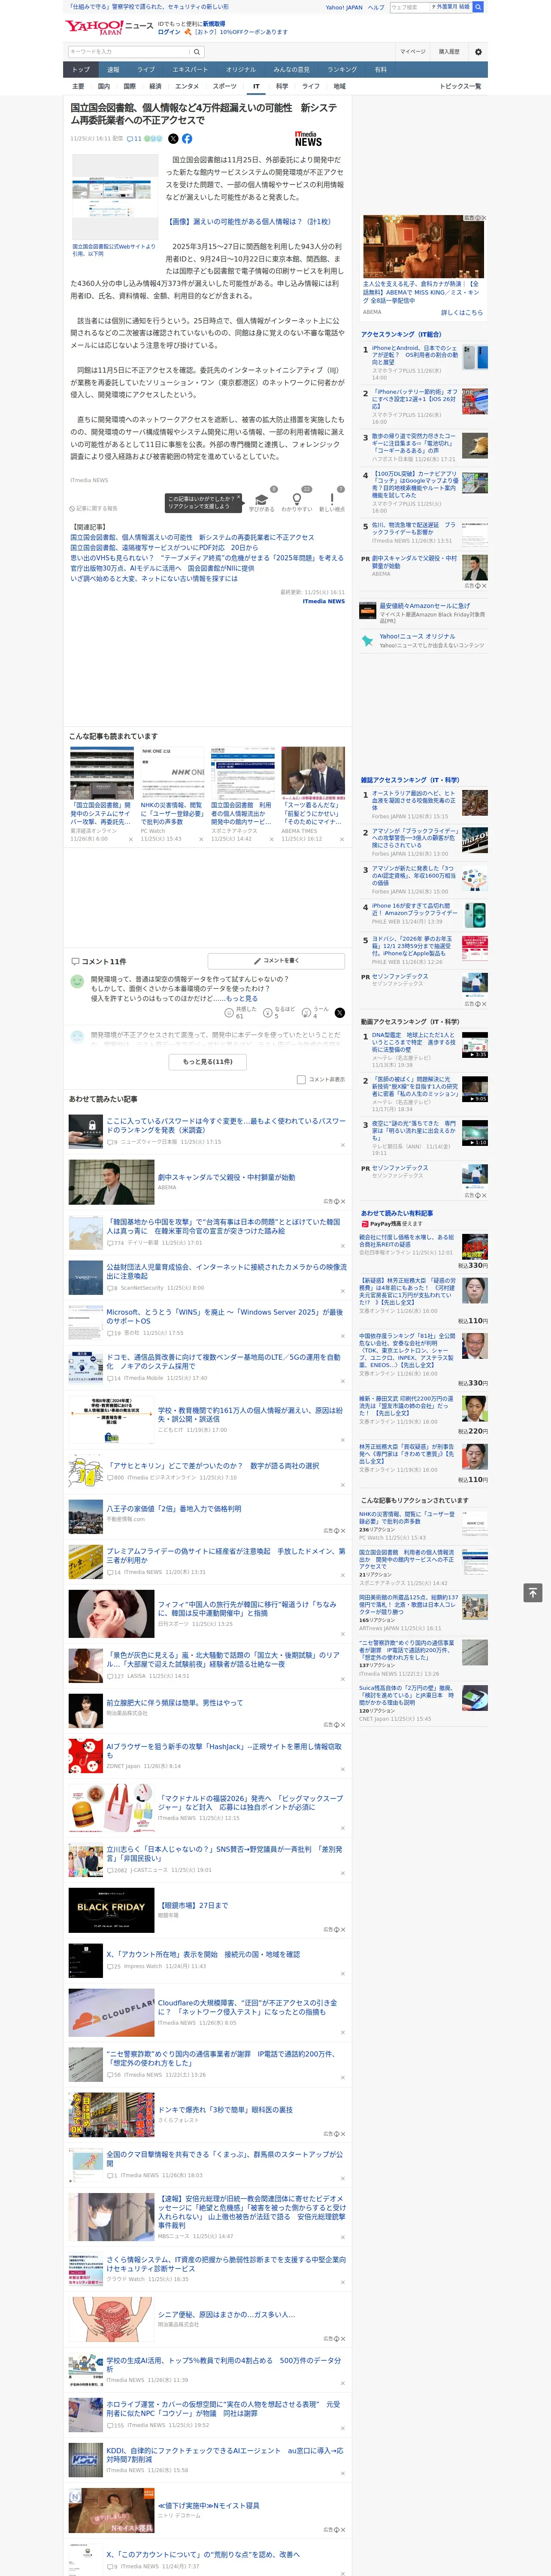The height and width of the screenshot is (2576, 551).
Task: Click the article comment count bubble icon
Action: pos(134,139)
